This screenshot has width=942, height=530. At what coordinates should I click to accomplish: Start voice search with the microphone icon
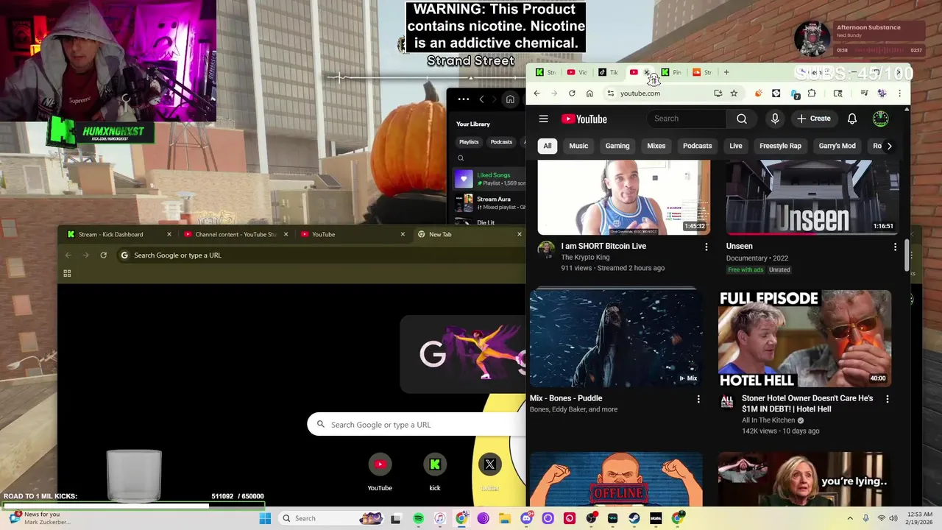[x=775, y=119]
